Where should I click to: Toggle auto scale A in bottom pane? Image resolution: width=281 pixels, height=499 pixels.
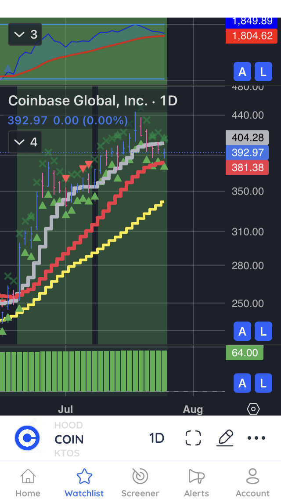242,383
